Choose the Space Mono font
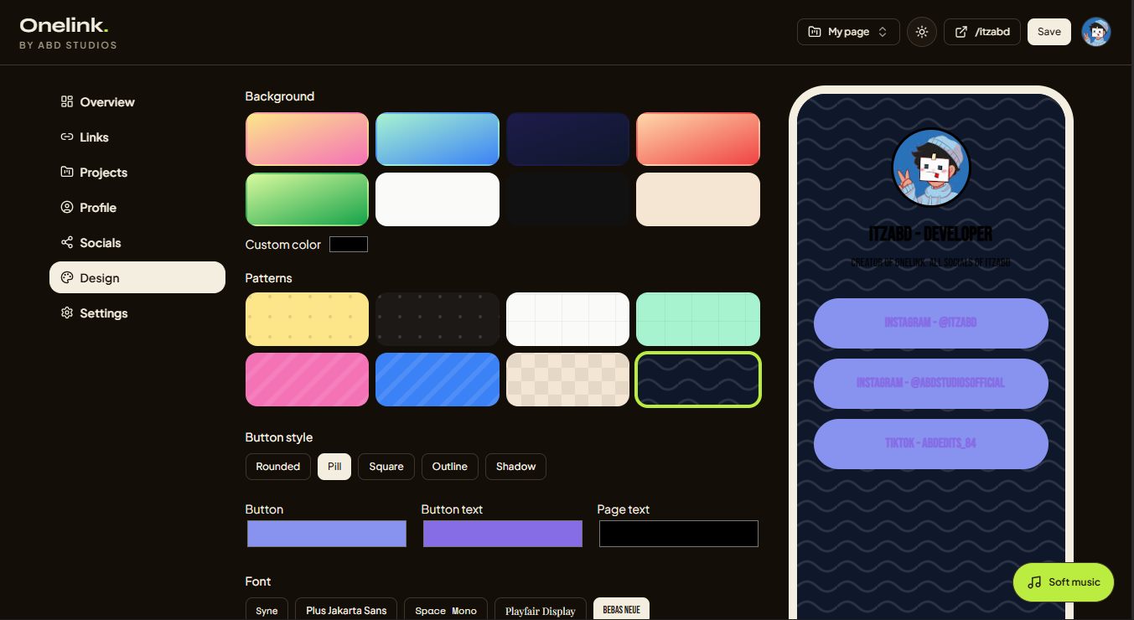The image size is (1134, 620). coord(446,609)
